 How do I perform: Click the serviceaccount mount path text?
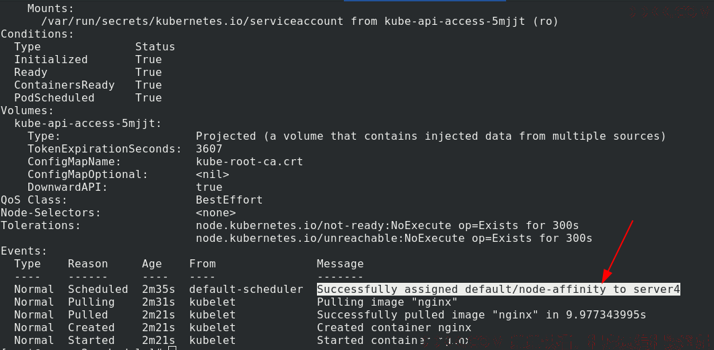click(x=192, y=21)
